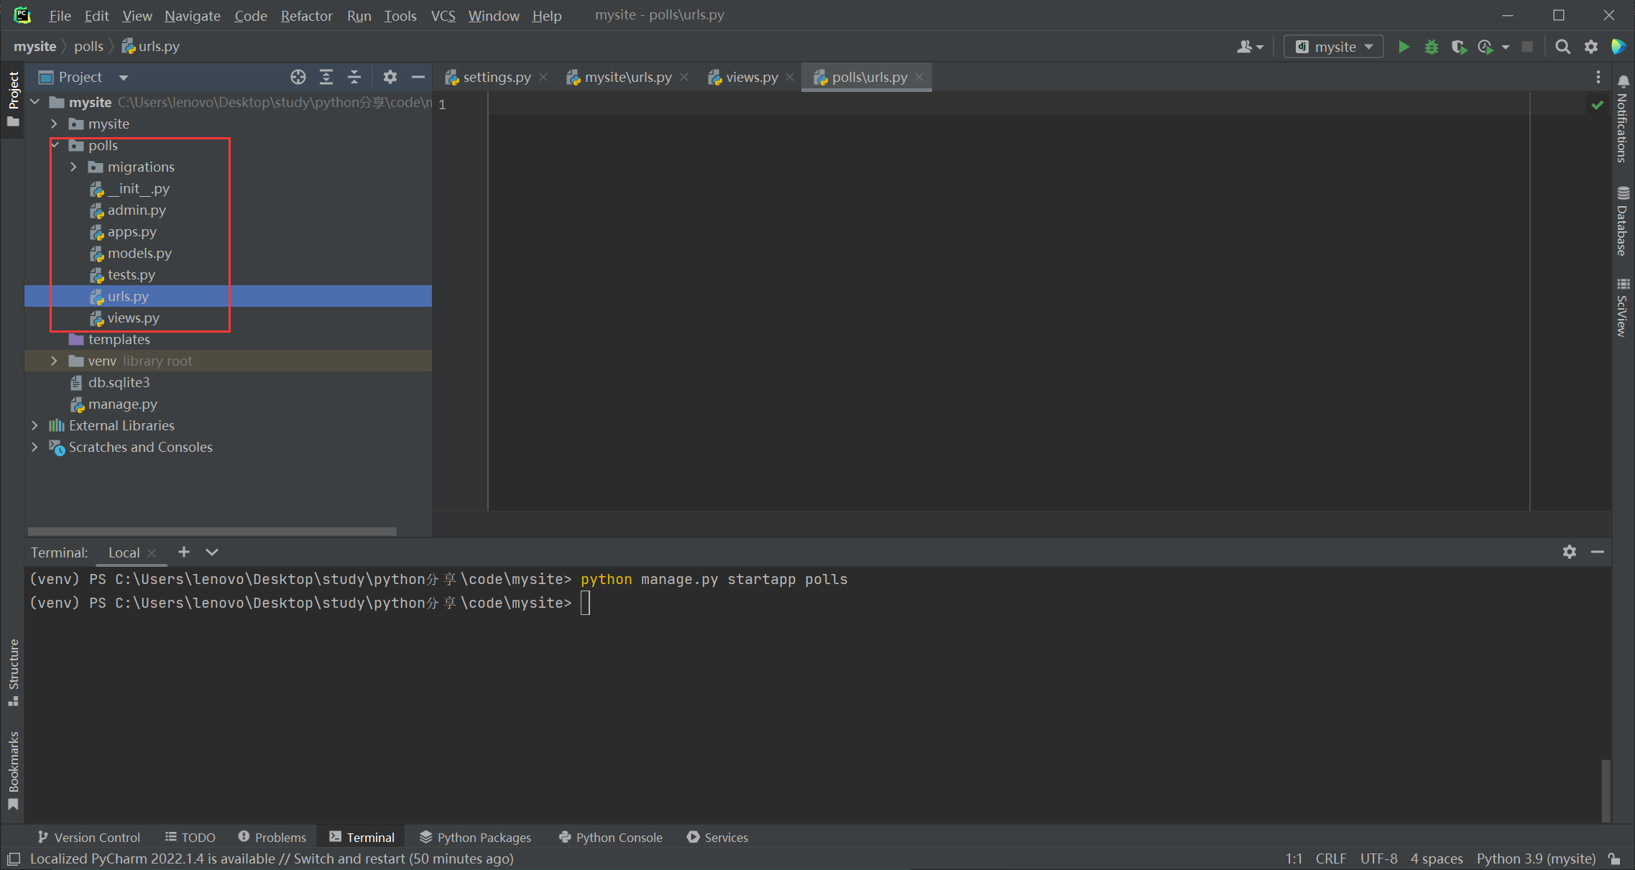Open the Python Console
1635x870 pixels.
[x=610, y=837]
